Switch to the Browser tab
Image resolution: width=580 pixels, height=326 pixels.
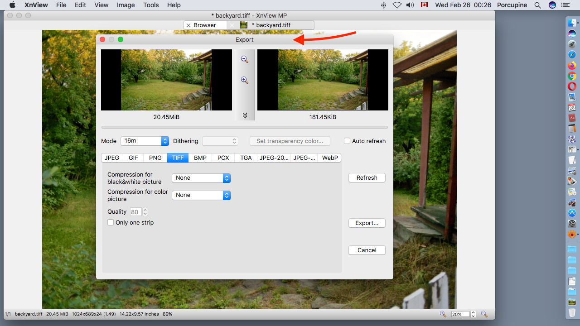[205, 25]
